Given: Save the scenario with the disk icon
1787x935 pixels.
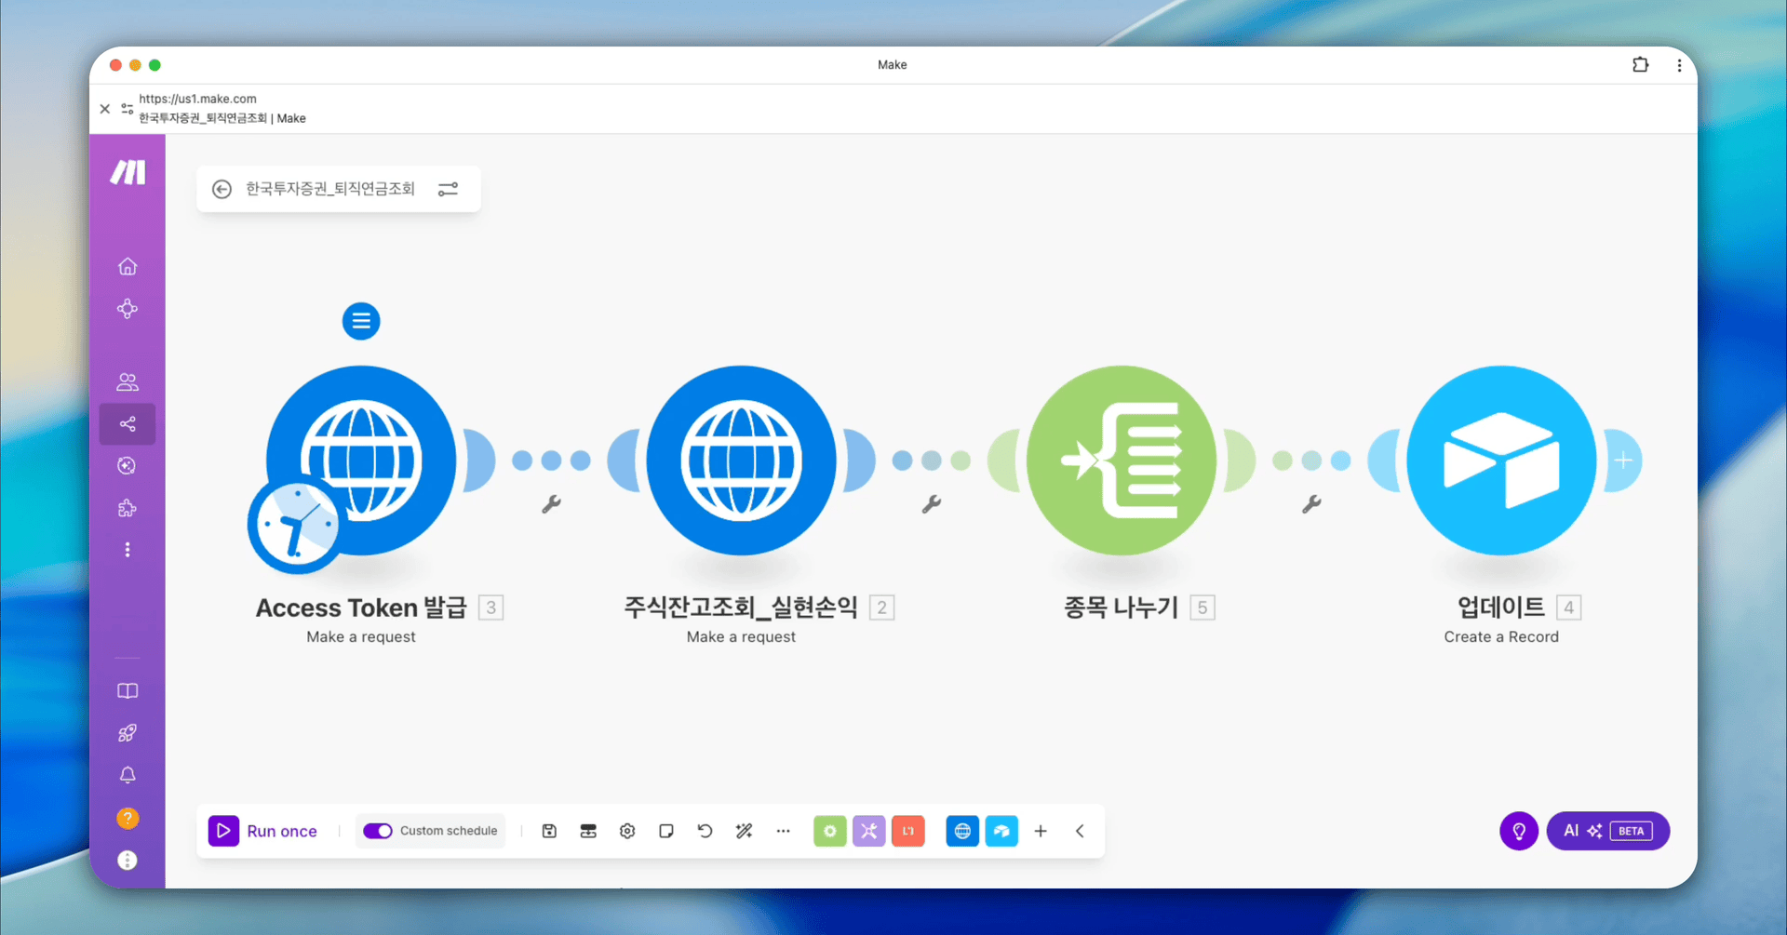Looking at the screenshot, I should click(x=549, y=831).
